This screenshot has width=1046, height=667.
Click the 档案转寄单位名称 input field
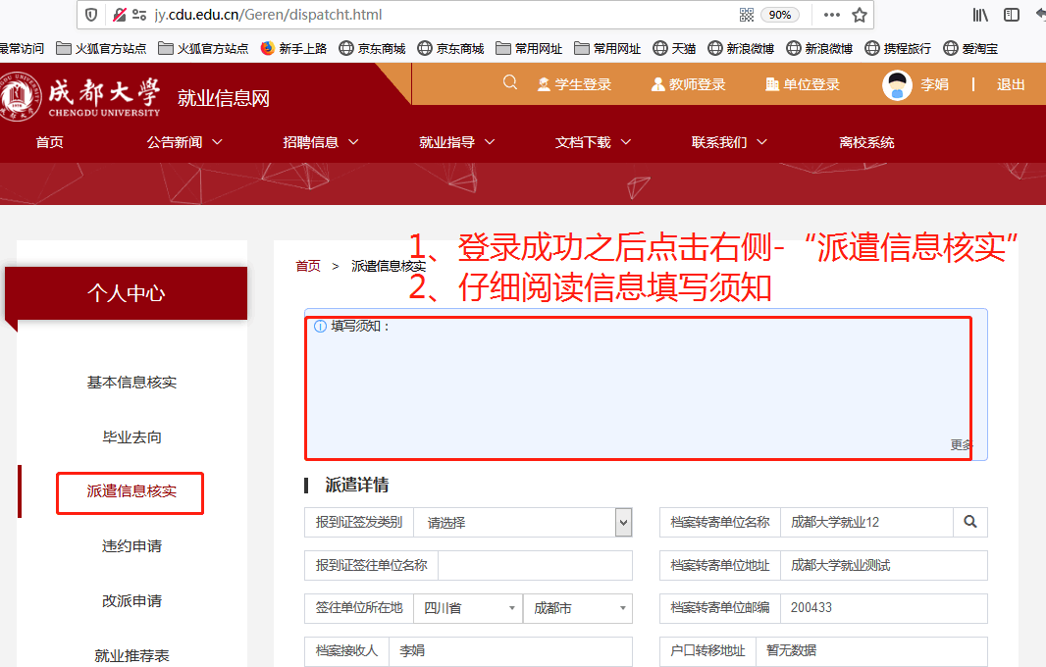coord(866,522)
